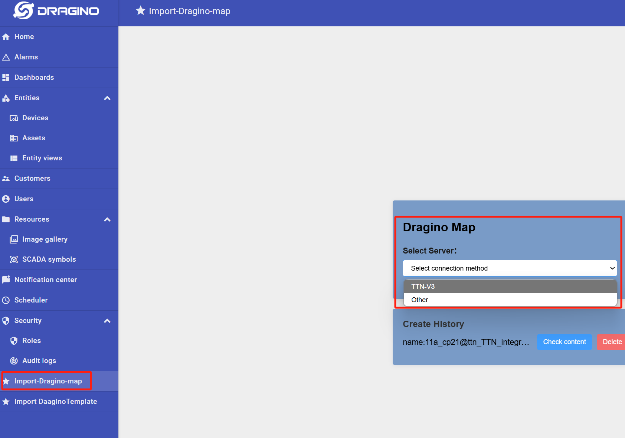Click the Resources folder icon
This screenshot has height=438, width=625.
click(x=6, y=219)
